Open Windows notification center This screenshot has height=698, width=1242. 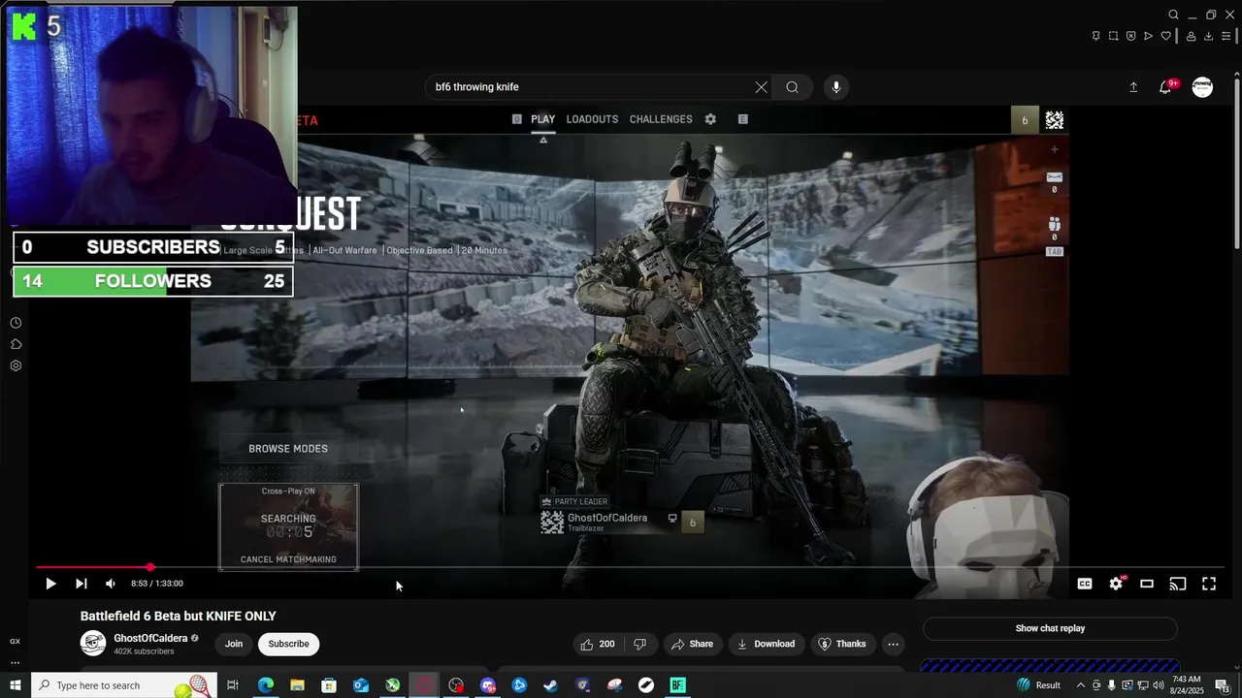coord(1223,685)
